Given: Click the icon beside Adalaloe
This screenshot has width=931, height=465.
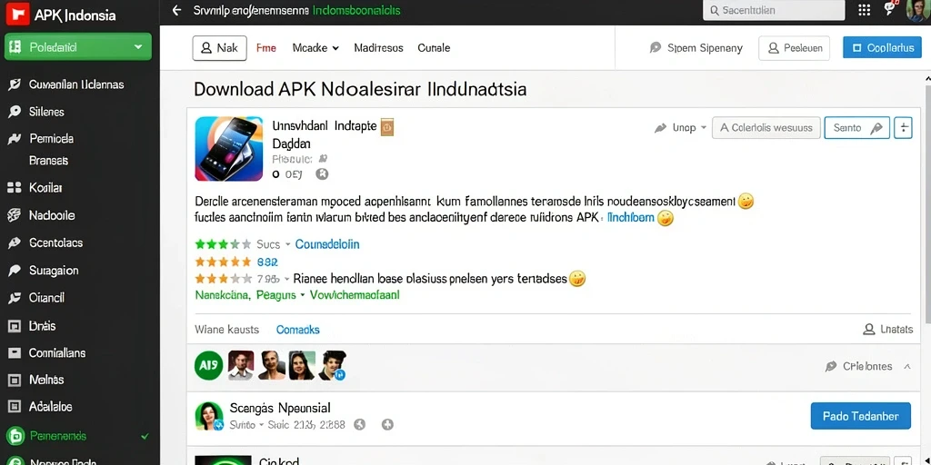Looking at the screenshot, I should (x=14, y=407).
